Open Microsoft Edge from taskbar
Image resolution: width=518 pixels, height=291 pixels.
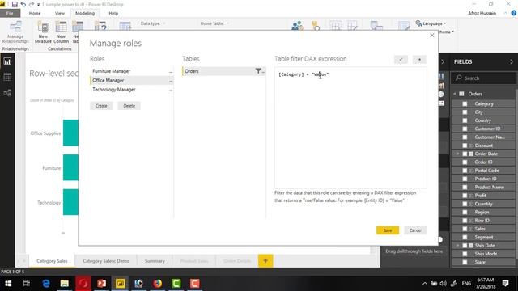tap(46, 284)
